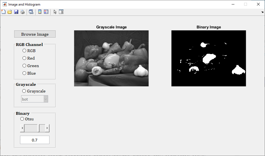Screen dimensions: 265x156
Task: Turn on Otsu thresholding option
Action: 22,119
